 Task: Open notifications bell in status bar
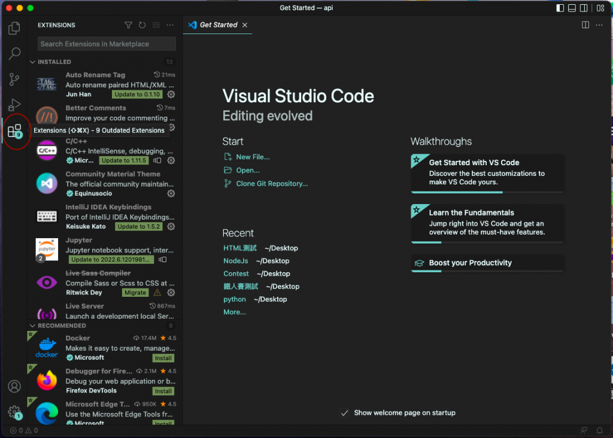(599, 431)
